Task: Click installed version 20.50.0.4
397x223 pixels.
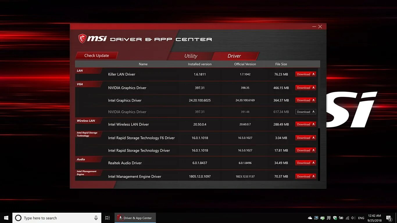Action: [x=200, y=124]
